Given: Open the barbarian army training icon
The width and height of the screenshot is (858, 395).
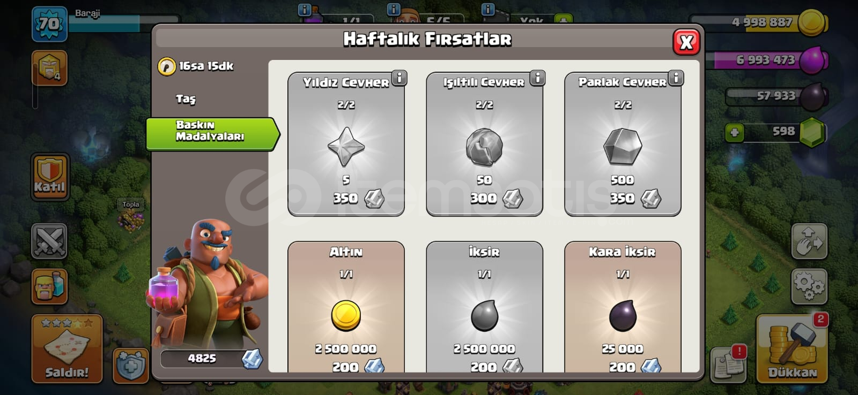Looking at the screenshot, I should point(49,286).
